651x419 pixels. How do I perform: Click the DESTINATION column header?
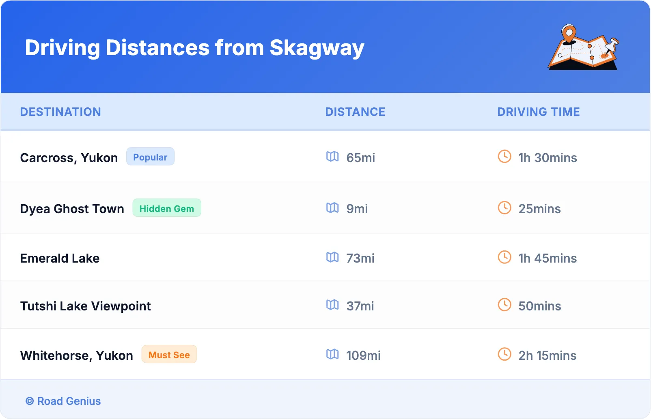point(60,112)
